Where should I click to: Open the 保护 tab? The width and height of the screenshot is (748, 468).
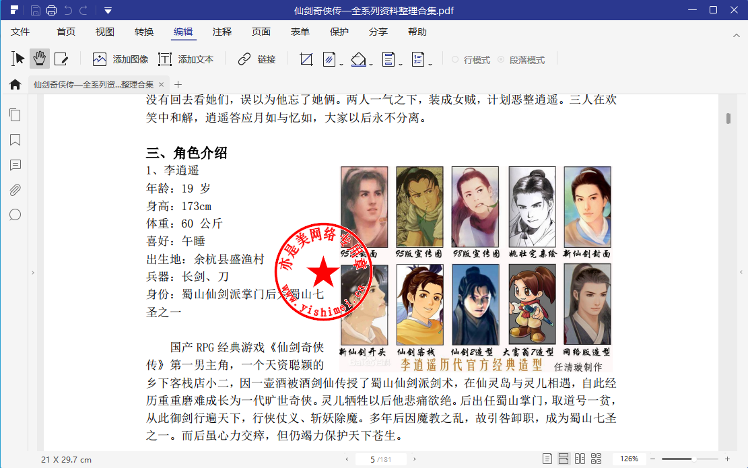[x=339, y=32]
